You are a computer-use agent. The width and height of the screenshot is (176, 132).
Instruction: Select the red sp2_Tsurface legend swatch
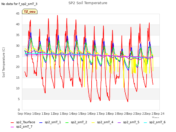12,123
